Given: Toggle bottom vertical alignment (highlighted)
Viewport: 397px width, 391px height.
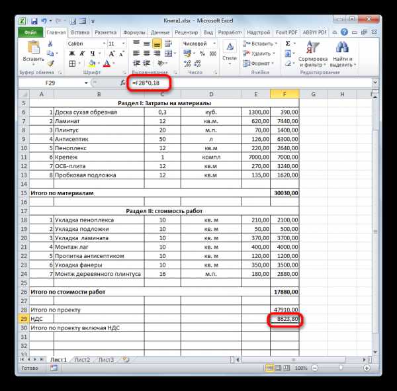Looking at the screenshot, I should pyautogui.click(x=157, y=44).
